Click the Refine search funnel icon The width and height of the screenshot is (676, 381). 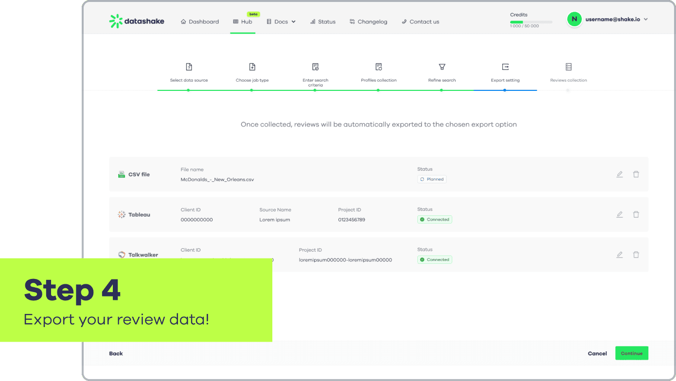pyautogui.click(x=442, y=67)
